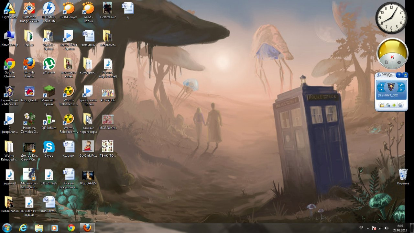Open the Kaspersky gadget settings gear
Viewport: 414px width, 233px height.
coord(399,62)
